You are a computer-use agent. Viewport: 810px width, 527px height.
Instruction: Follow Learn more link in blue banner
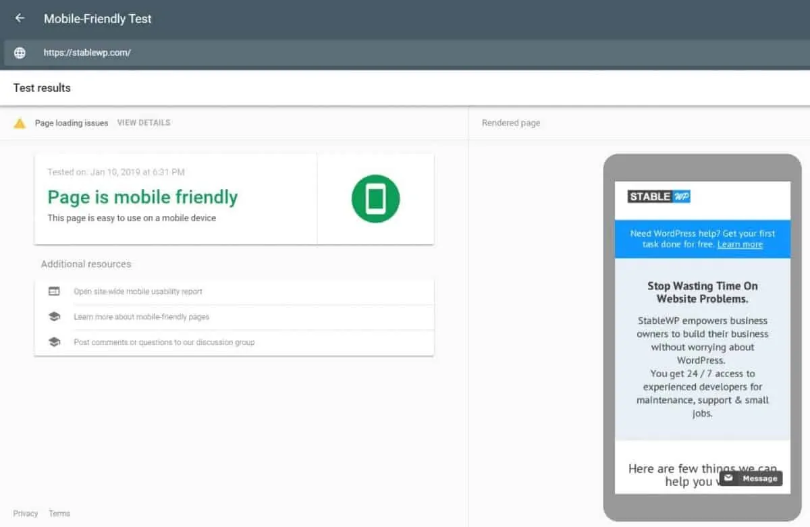740,244
